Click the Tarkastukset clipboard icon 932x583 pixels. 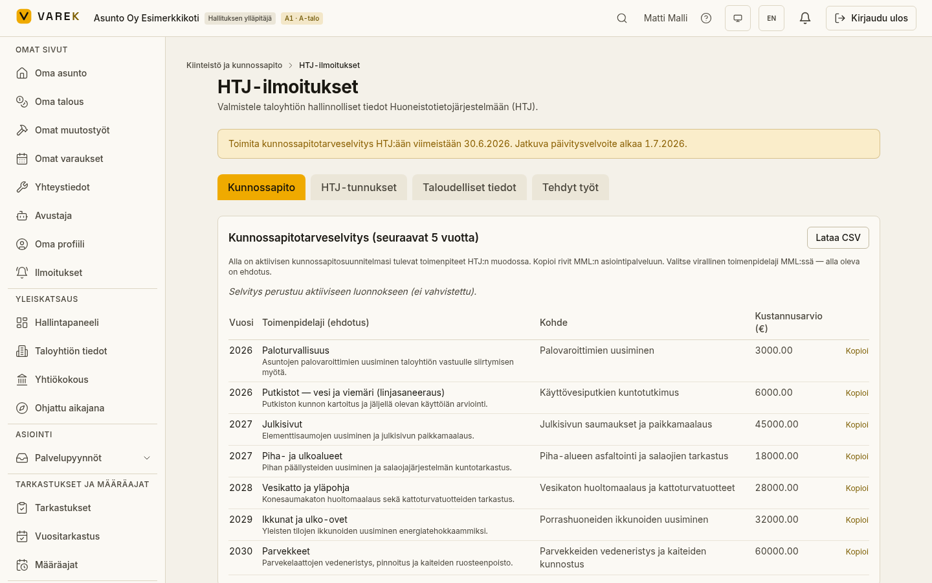[x=22, y=508]
